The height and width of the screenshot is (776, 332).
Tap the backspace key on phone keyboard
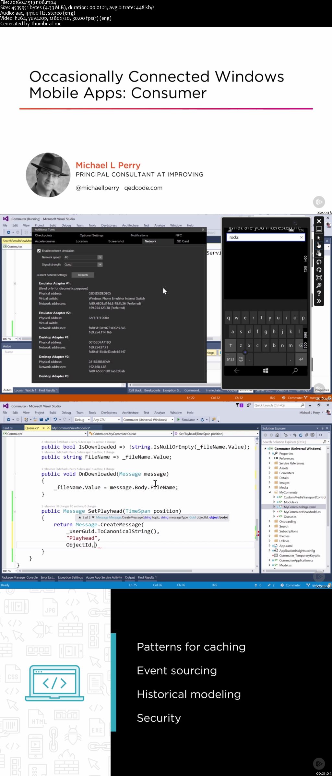coord(301,345)
